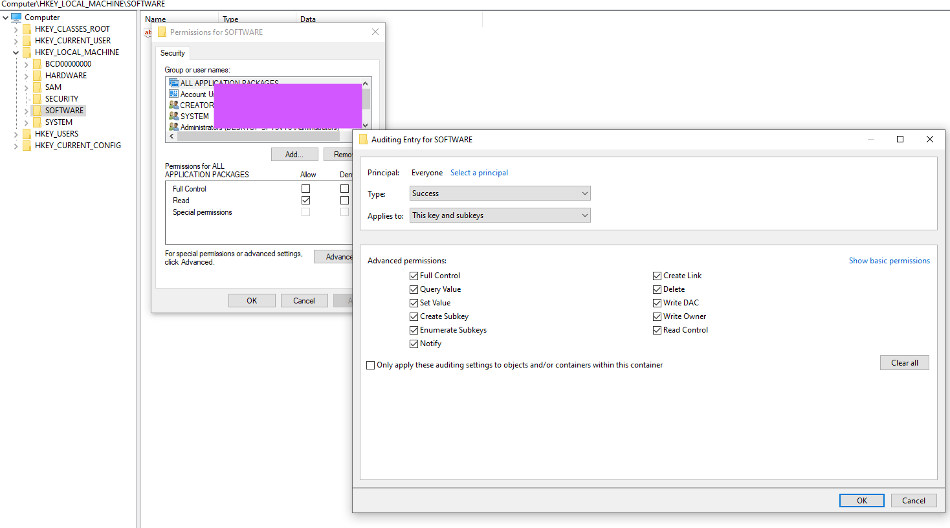Screen dimensions: 950x528
Task: Click the SECURITY folder icon
Action: [x=38, y=99]
